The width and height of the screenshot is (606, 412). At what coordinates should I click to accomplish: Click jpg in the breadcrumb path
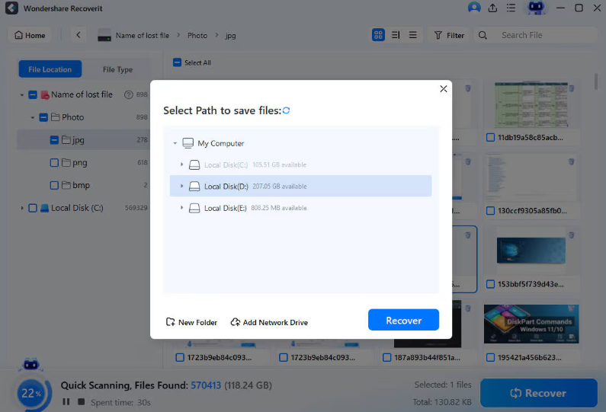click(230, 36)
